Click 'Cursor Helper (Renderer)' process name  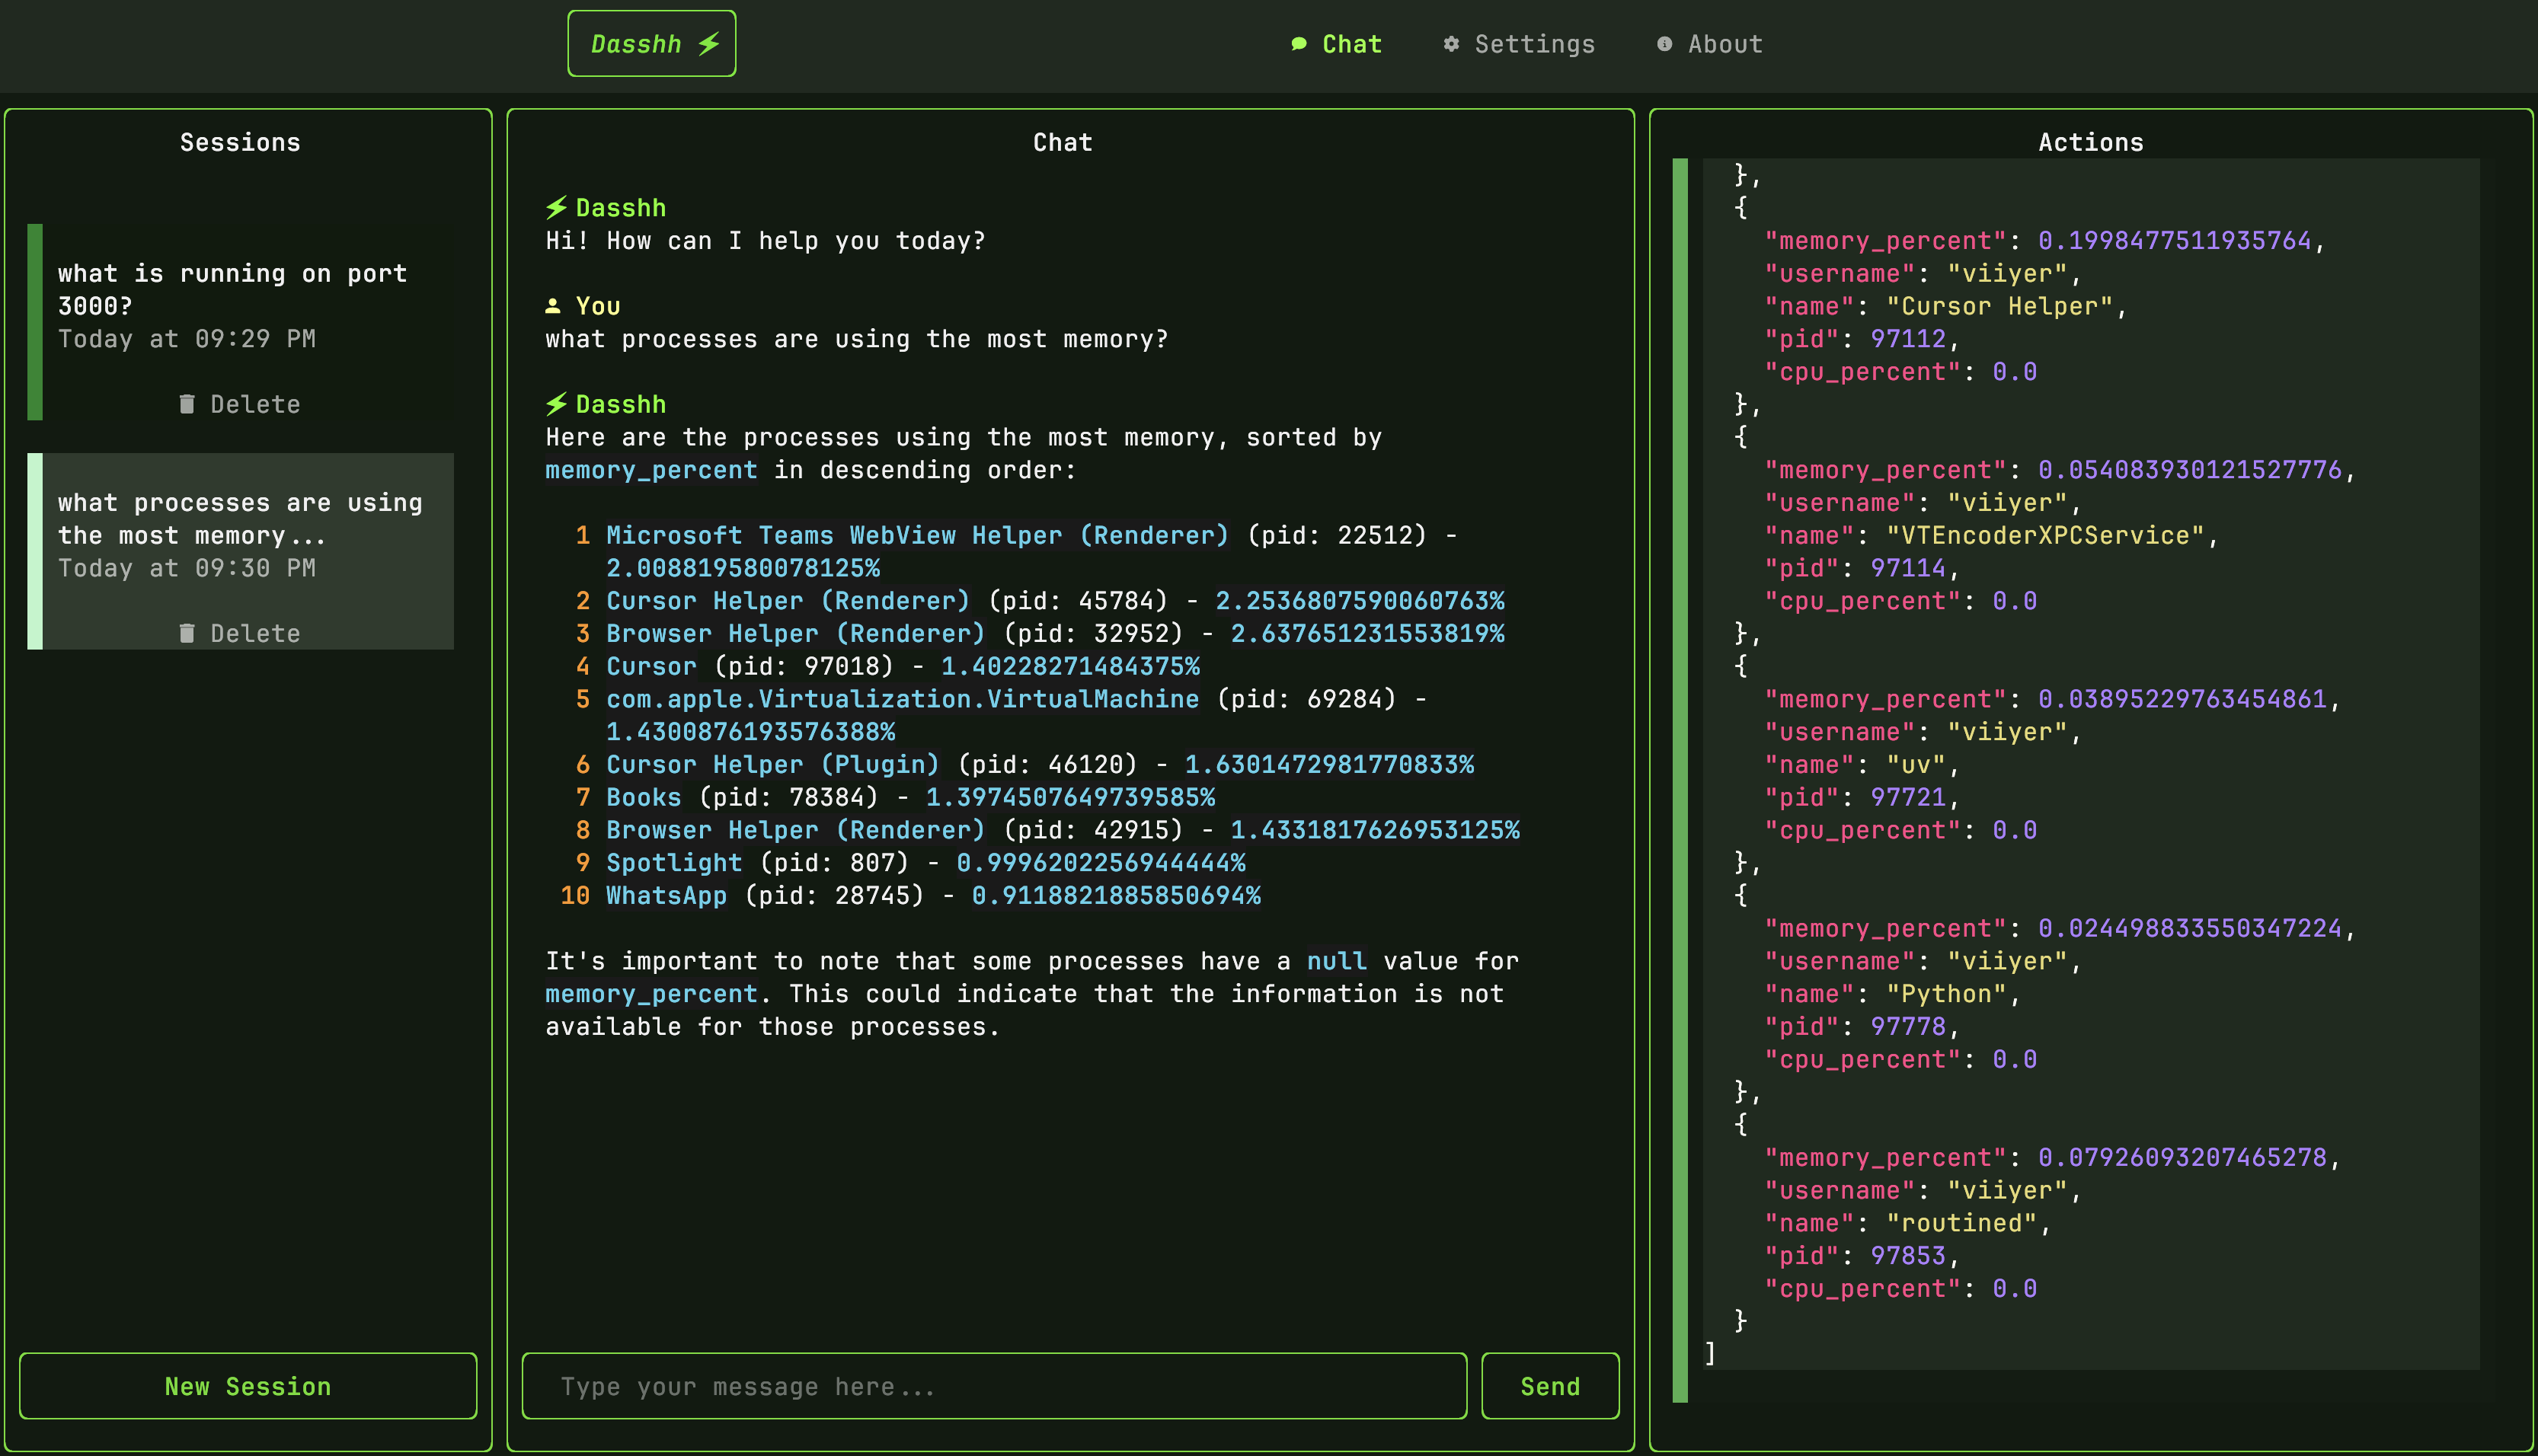[x=788, y=601]
